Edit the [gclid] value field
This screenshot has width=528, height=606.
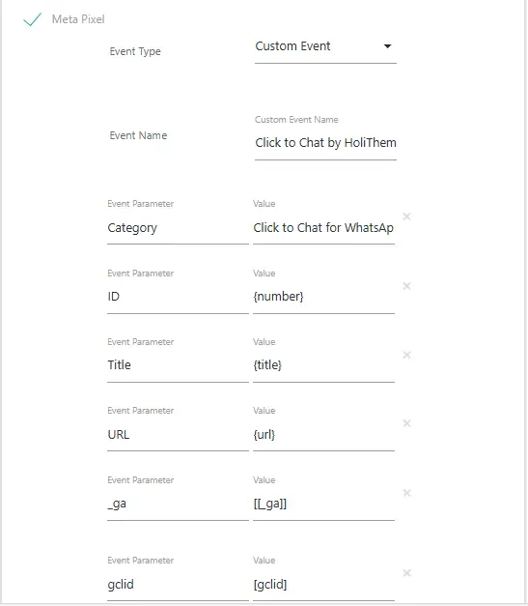[323, 585]
